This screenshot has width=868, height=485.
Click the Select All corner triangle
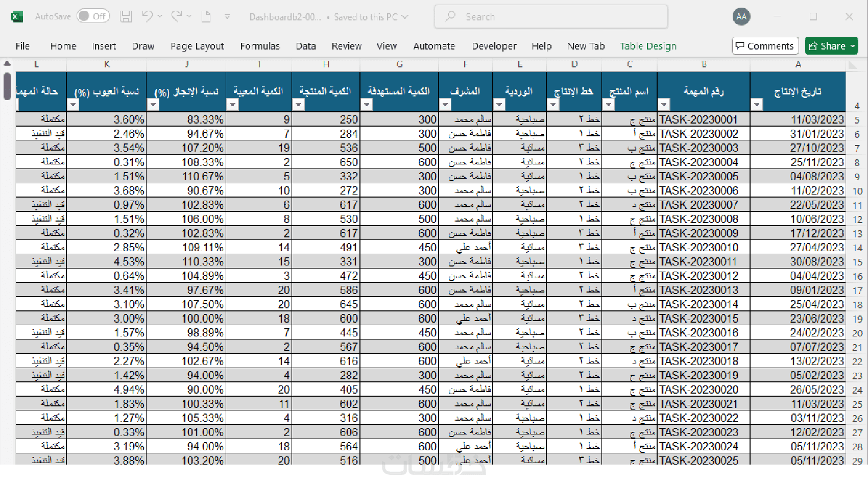tap(852, 64)
